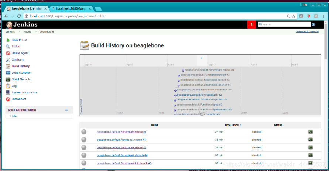This screenshot has height=171, width=329.
Task: Open beaglebone.default.Benchmark.Interbench table link
Action: pos(122,163)
